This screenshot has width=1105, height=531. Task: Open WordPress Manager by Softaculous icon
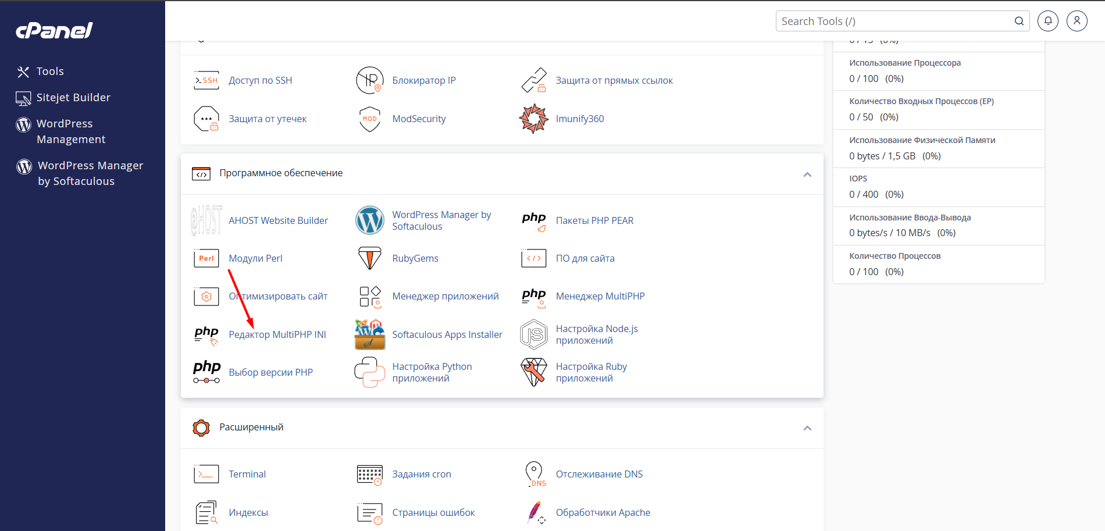click(370, 220)
